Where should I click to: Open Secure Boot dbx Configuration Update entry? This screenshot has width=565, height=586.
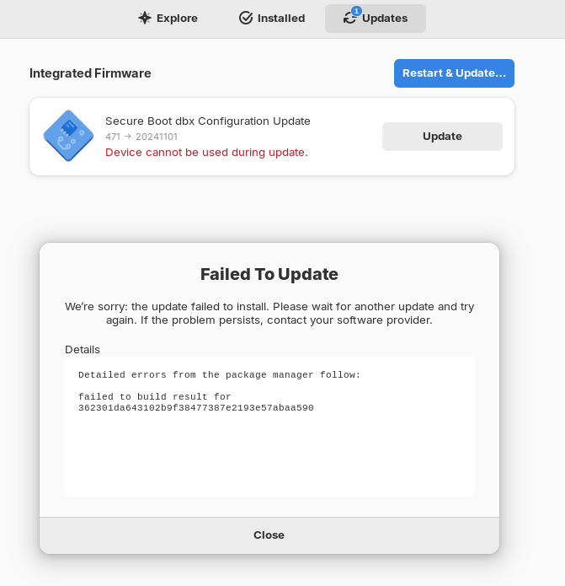[207, 121]
